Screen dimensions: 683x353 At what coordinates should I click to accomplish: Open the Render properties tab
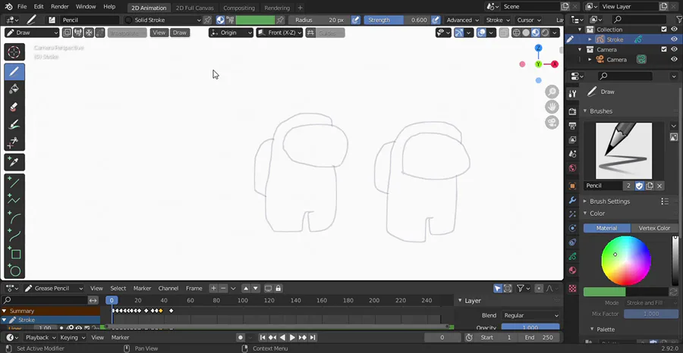(572, 111)
